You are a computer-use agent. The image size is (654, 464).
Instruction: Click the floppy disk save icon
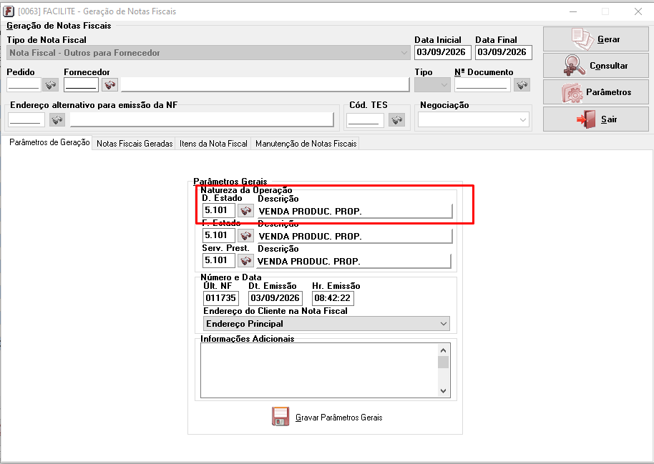click(280, 417)
